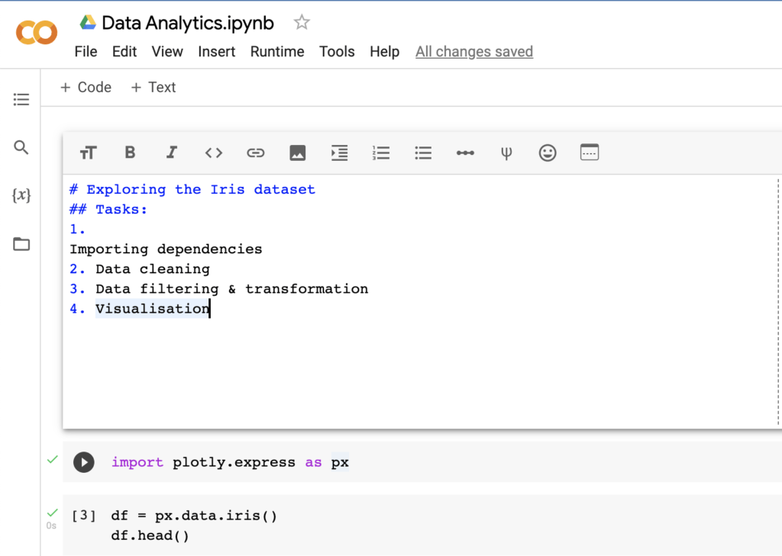The image size is (782, 556).
Task: Click 'All changes saved' to view revision history
Action: pos(473,52)
